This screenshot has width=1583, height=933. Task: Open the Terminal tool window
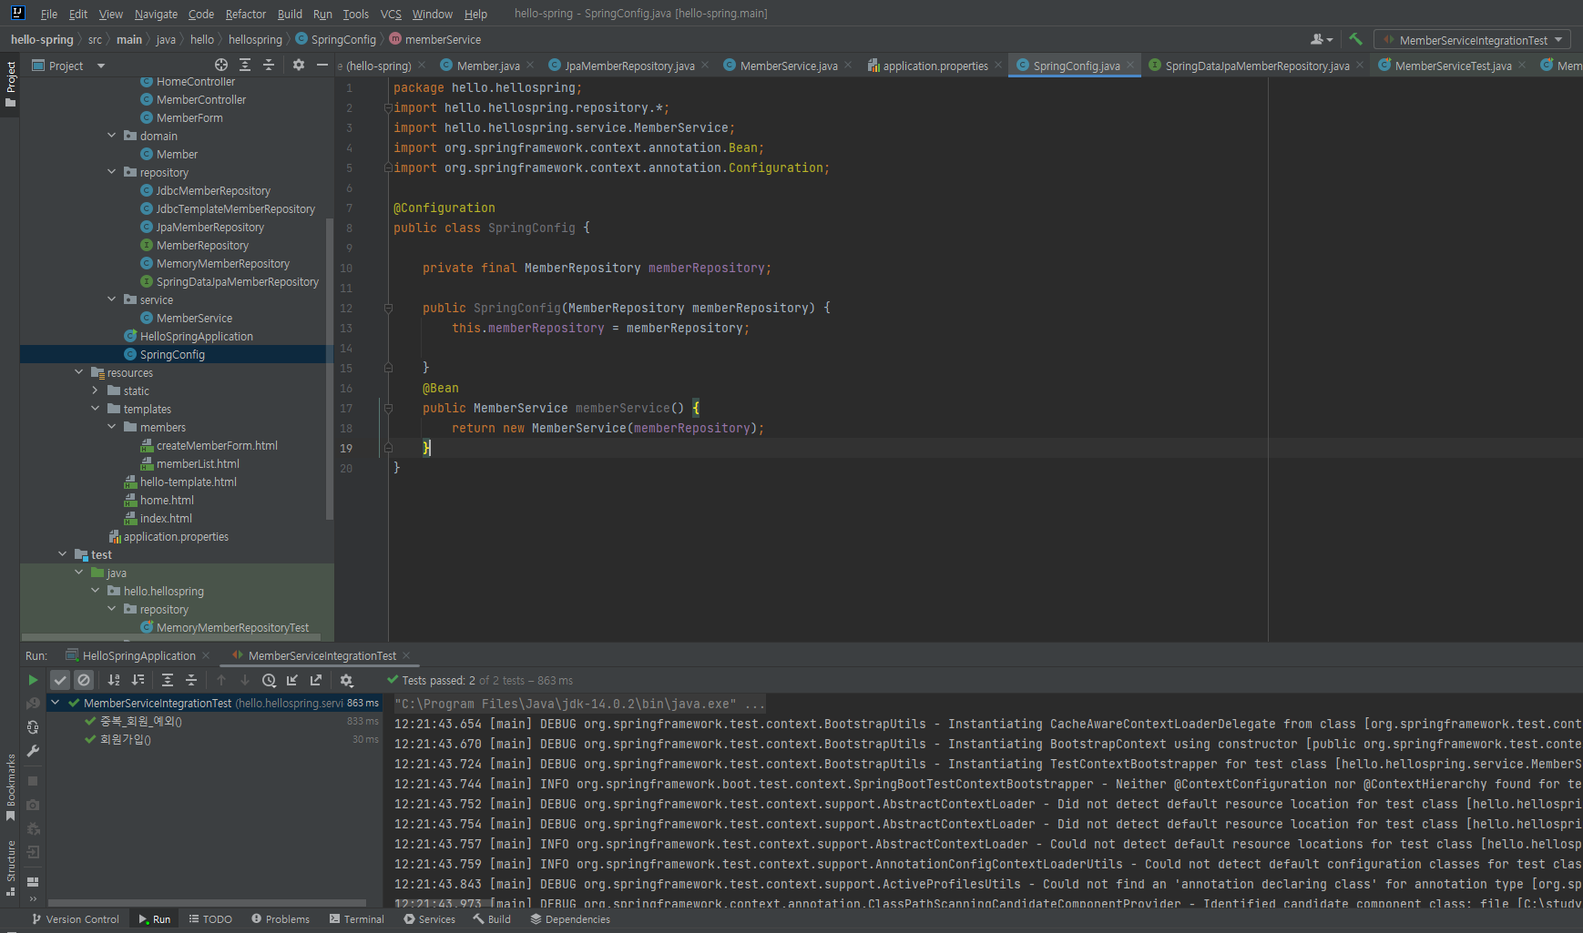(357, 919)
